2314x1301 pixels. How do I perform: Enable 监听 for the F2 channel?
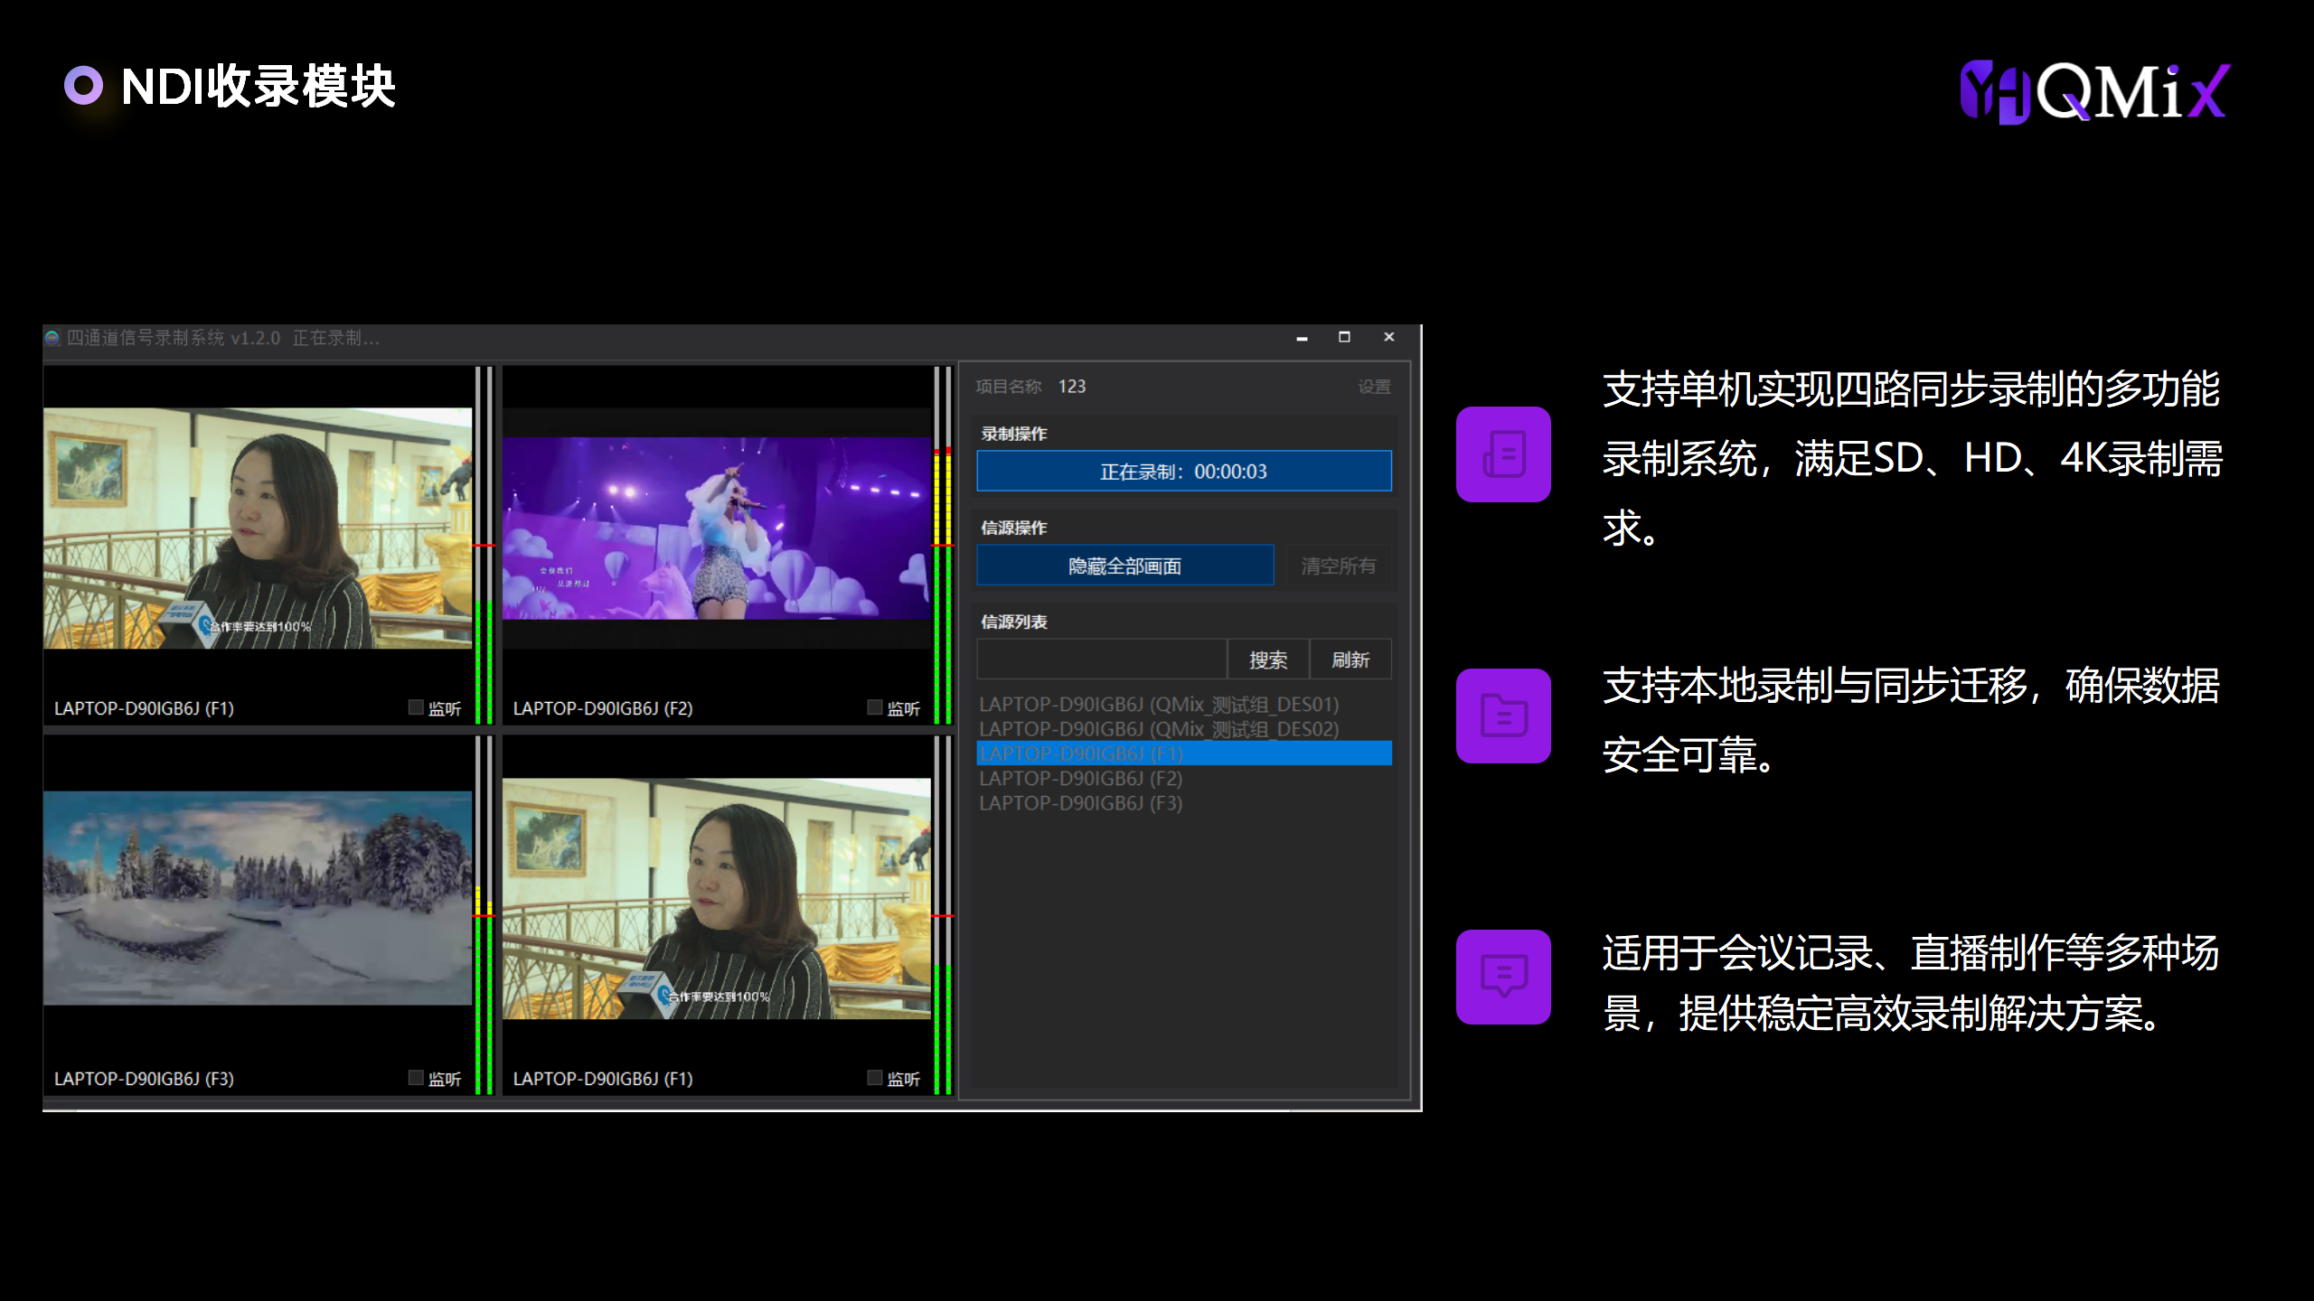(874, 707)
